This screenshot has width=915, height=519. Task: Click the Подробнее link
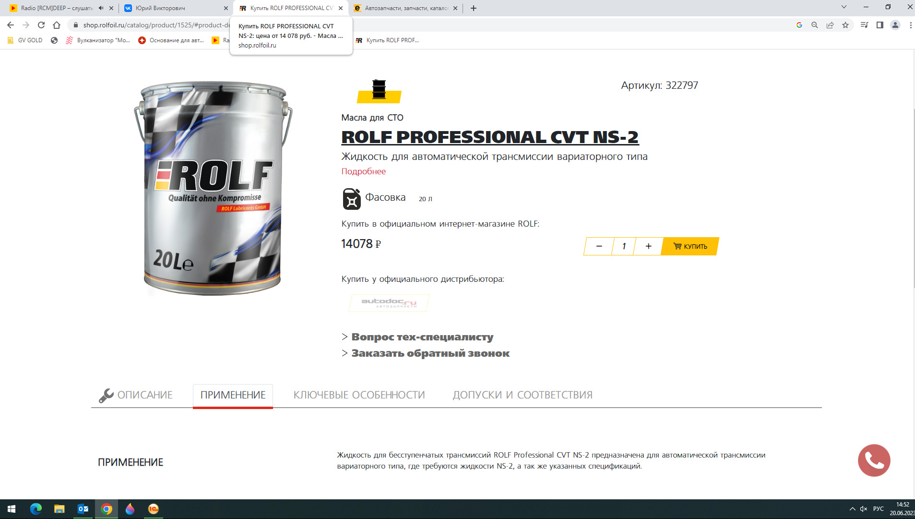pyautogui.click(x=363, y=171)
